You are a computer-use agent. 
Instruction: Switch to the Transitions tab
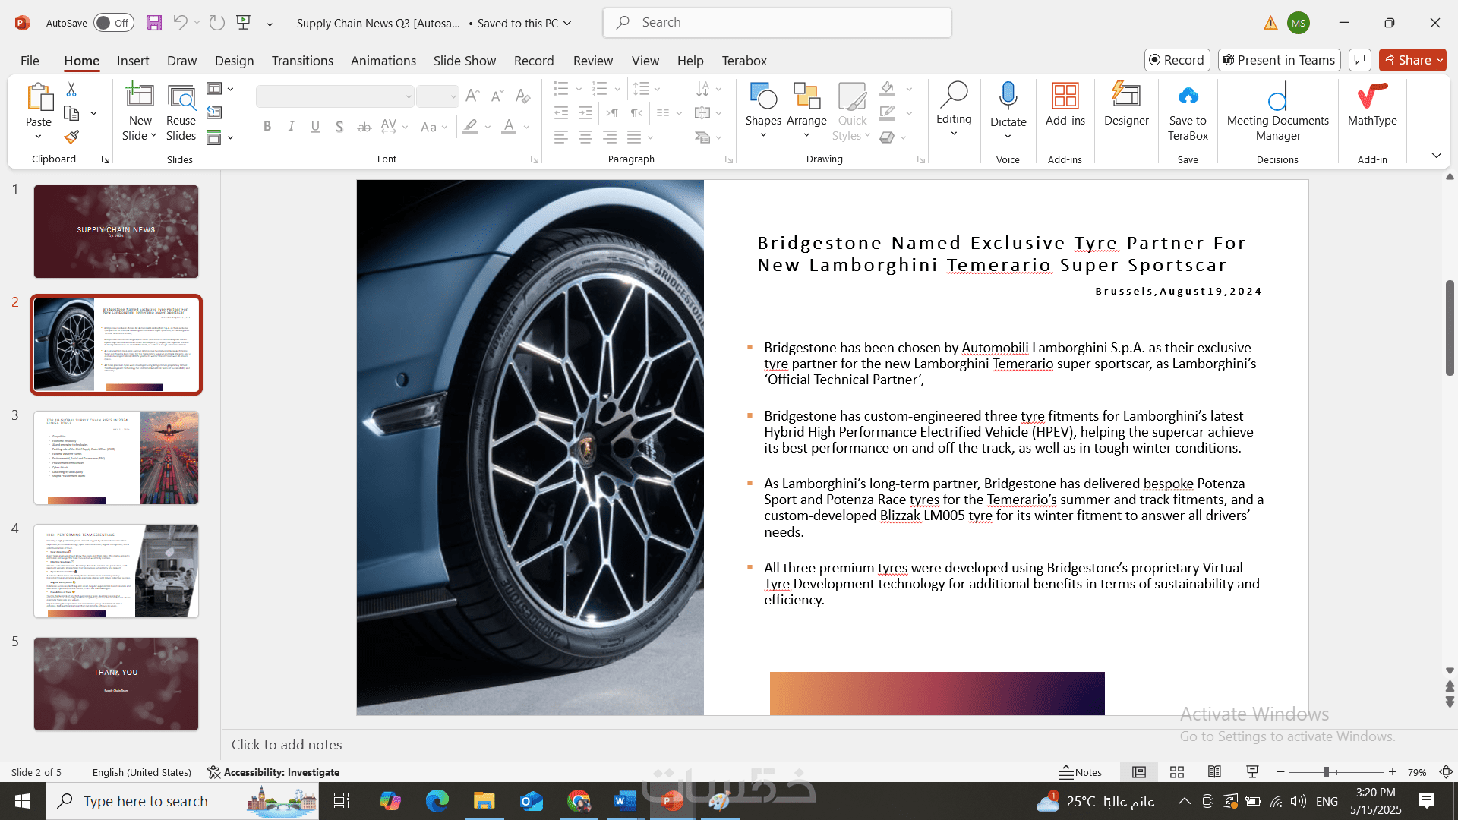point(302,61)
